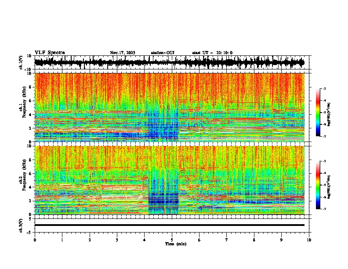Click the "8" kHz tick on ch.2 spectrogram
The height and width of the screenshot is (269, 348).
coord(30,160)
